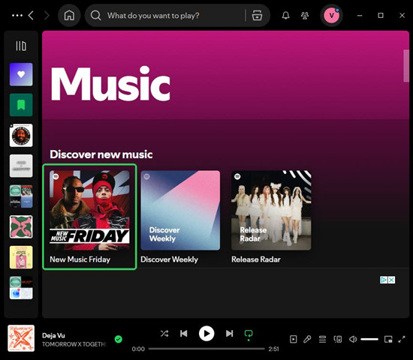Image resolution: width=413 pixels, height=360 pixels.
Task: Go forward with the right arrow
Action: point(47,16)
